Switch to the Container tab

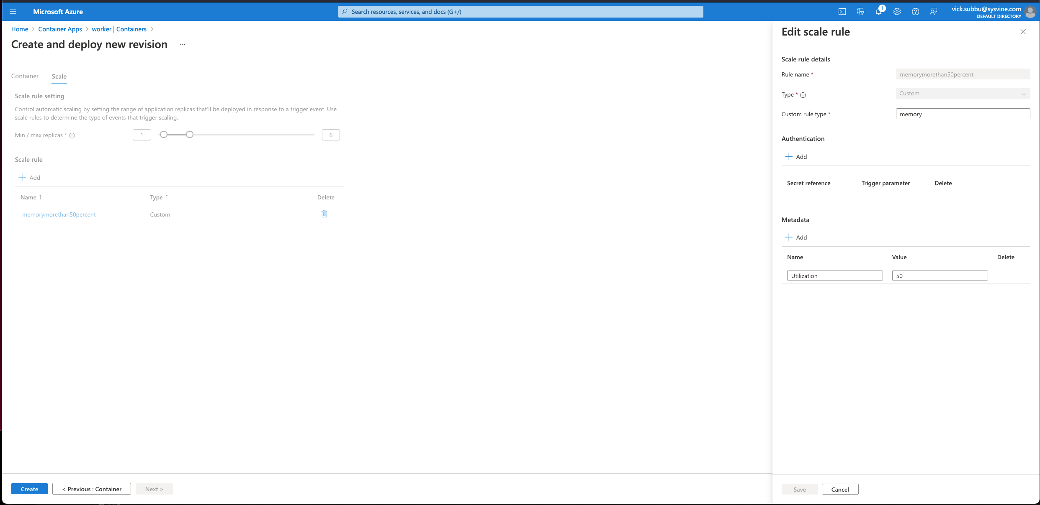25,76
